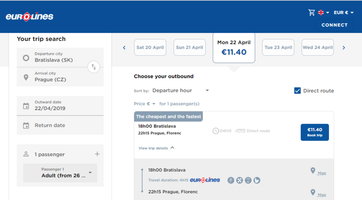Click 'Your trip search' heading
Viewport: 362px width, 200px height.
coord(41,39)
